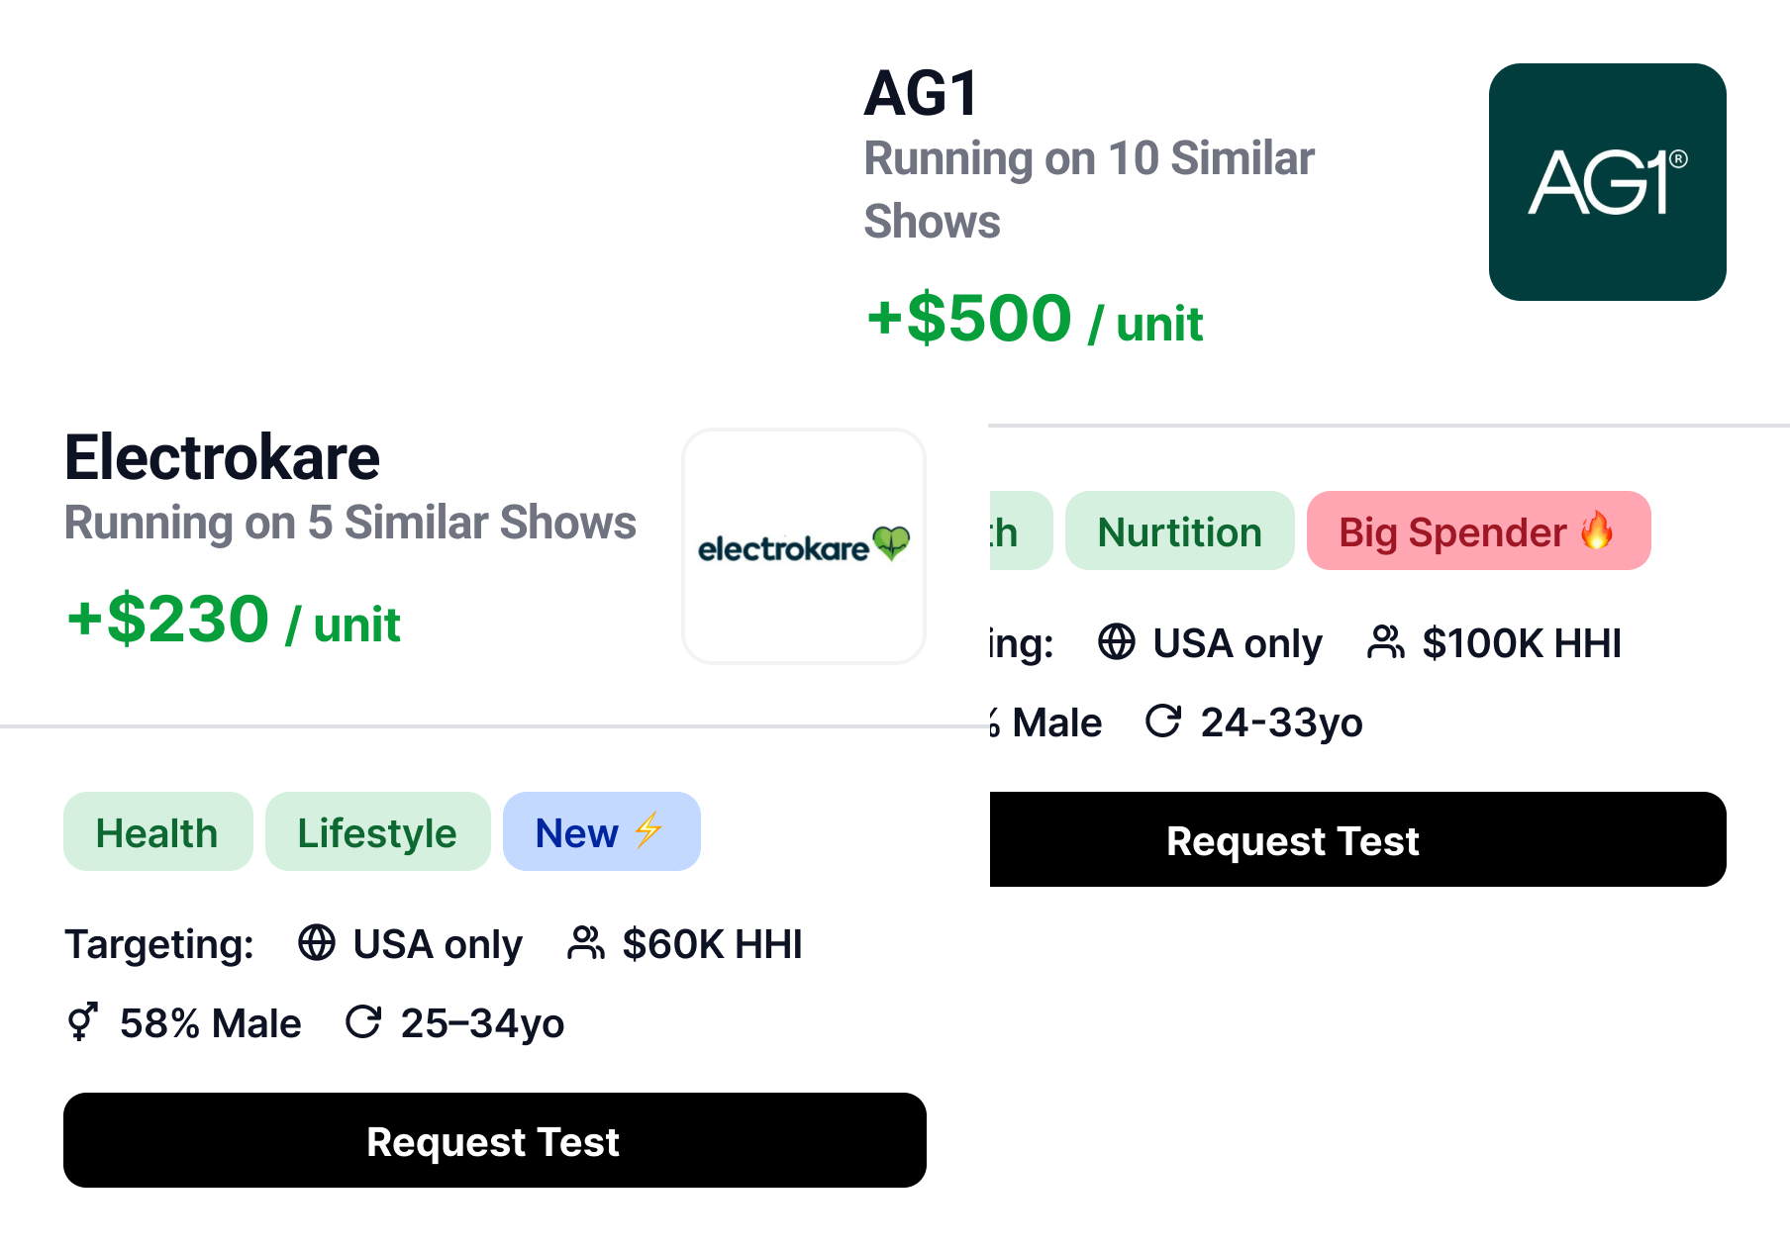This screenshot has width=1790, height=1251.
Task: Select the Health tag
Action: (x=157, y=832)
